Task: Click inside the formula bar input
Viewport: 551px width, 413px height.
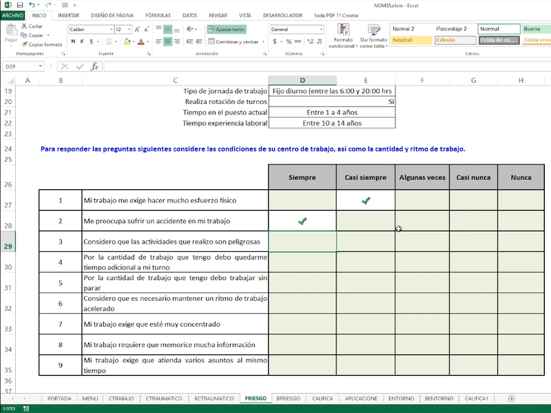Action: [x=326, y=66]
